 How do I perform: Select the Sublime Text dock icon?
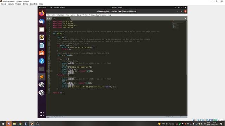[x=42, y=77]
